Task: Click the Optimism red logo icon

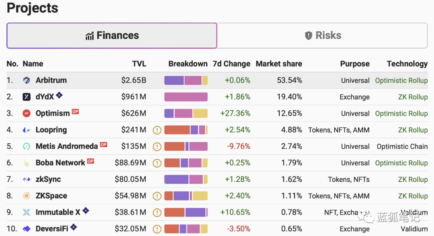Action: 27,113
